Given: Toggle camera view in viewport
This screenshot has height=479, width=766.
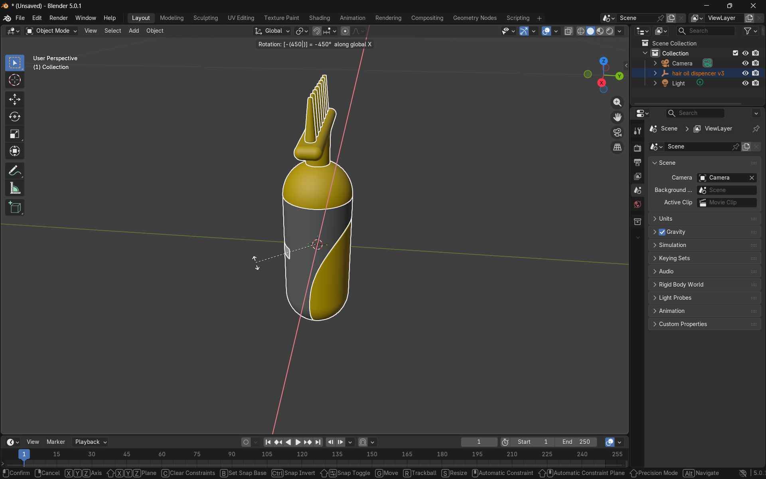Looking at the screenshot, I should [x=617, y=132].
